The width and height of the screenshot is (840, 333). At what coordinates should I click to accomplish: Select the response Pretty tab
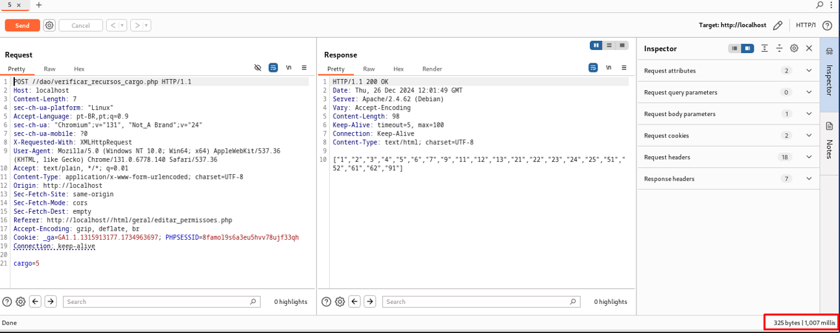(336, 69)
